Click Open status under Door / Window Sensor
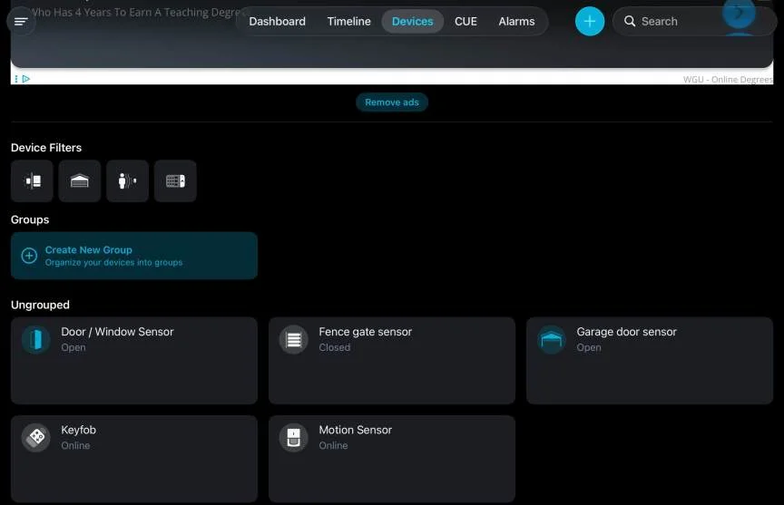The image size is (784, 505). (x=73, y=347)
